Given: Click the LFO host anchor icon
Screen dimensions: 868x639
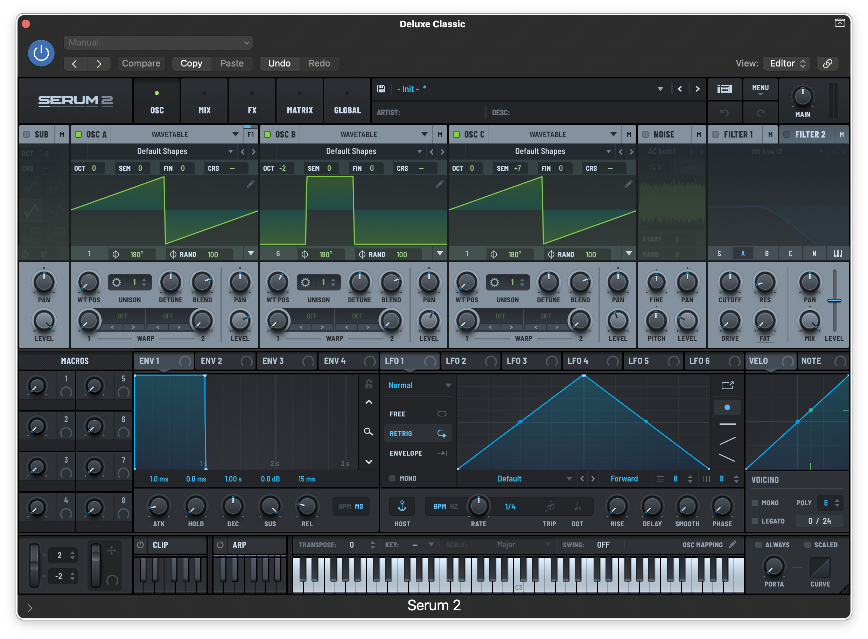Looking at the screenshot, I should coord(402,506).
